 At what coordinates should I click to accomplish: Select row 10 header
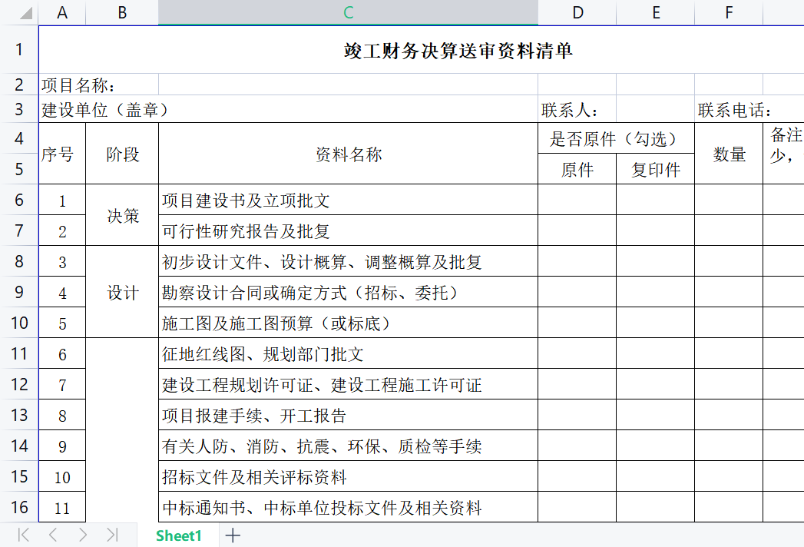point(19,323)
